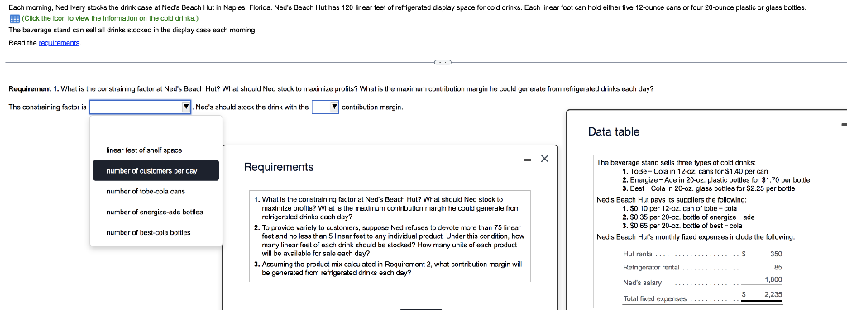Open the constraining factor dropdown
The width and height of the screenshot is (847, 310).
tap(140, 107)
